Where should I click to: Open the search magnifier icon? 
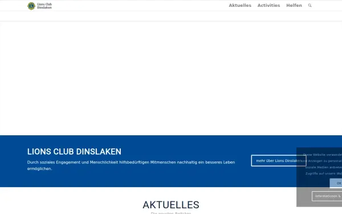click(x=310, y=6)
